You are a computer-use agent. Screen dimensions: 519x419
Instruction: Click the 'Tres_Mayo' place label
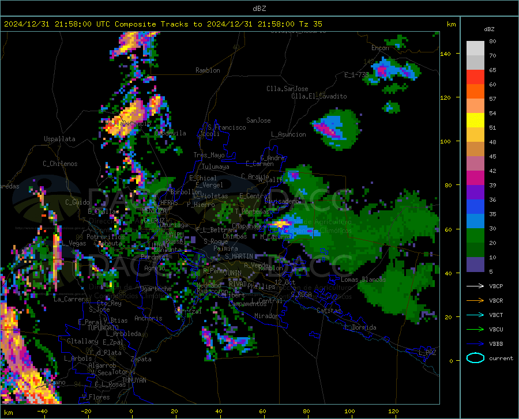(x=209, y=155)
